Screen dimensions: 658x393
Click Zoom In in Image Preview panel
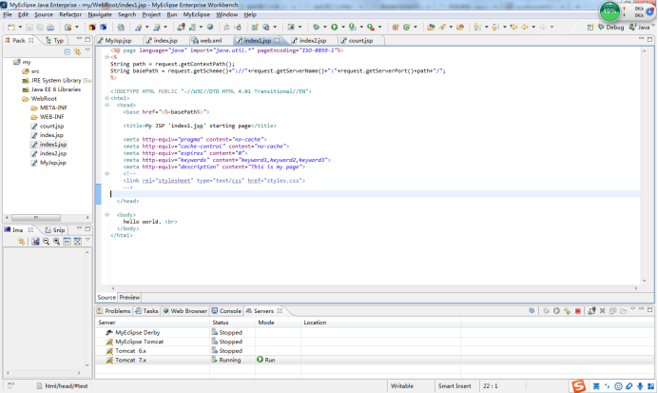(x=57, y=242)
